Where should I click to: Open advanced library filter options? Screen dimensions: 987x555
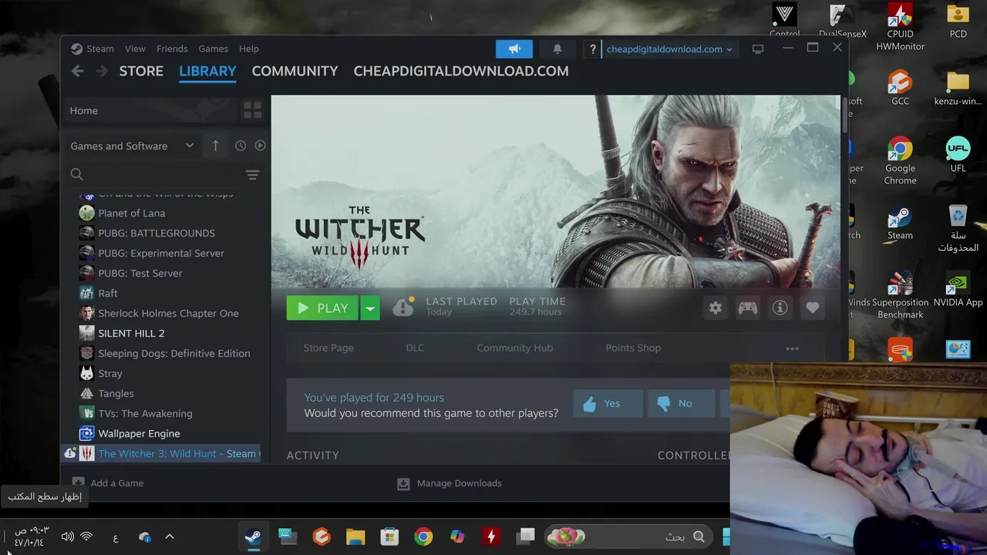[252, 175]
